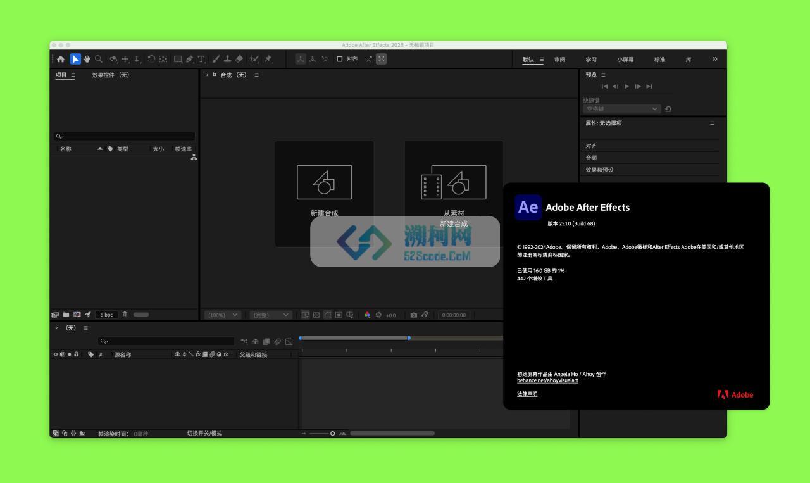The height and width of the screenshot is (483, 810).
Task: Open the (100%) magnification dropdown
Action: pyautogui.click(x=223, y=315)
